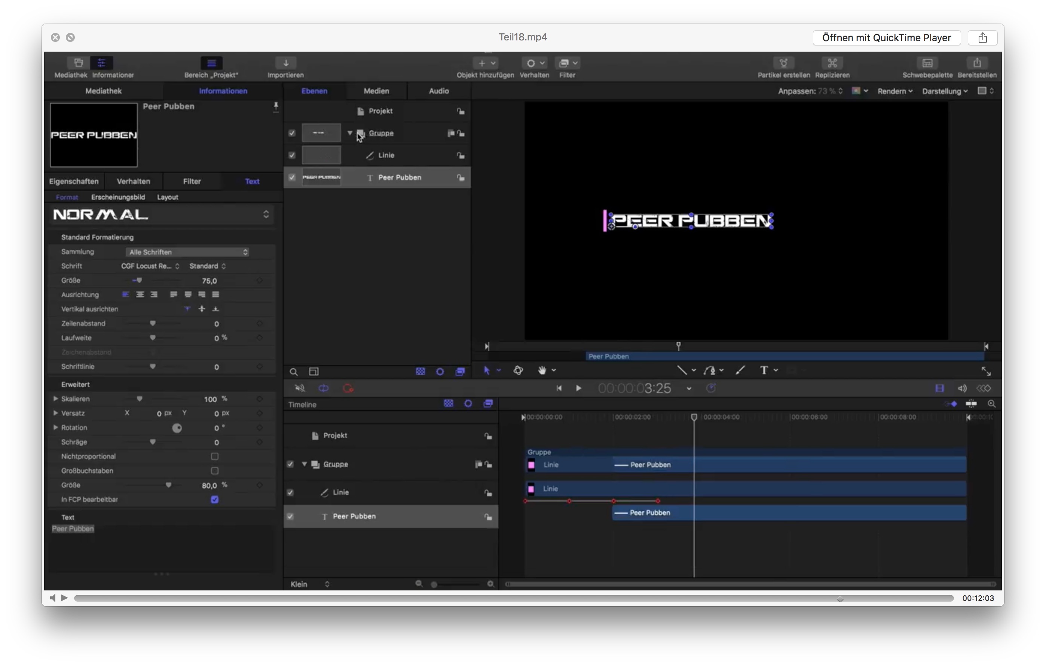
Task: Expand the Skalieren parameter
Action: 55,398
